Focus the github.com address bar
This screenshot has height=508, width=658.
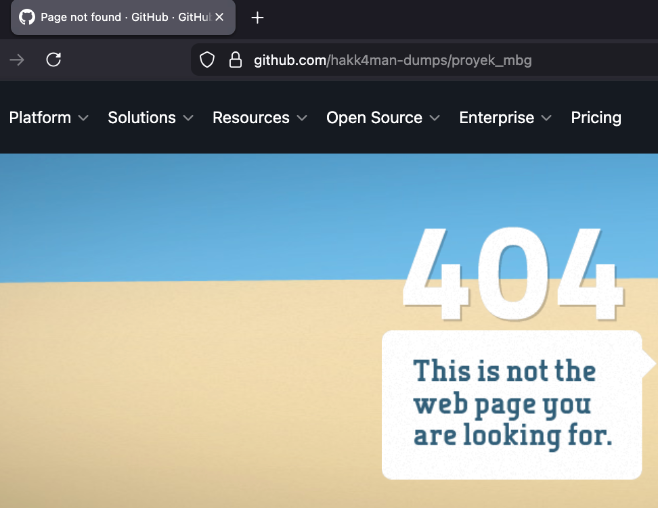coord(393,60)
